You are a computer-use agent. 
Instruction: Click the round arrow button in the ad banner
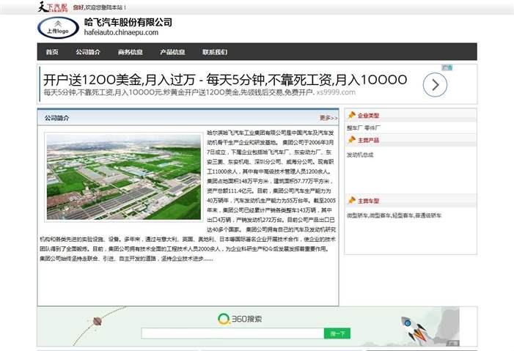coord(435,85)
